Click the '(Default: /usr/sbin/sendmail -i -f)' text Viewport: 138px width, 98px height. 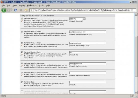[80, 34]
